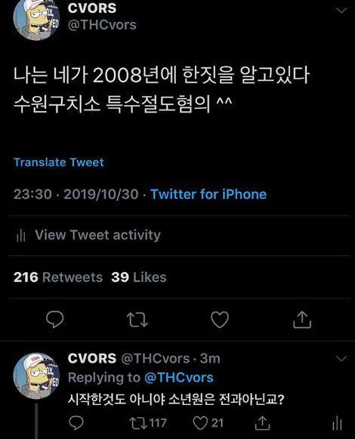Open CVORS avatar on the reply tweet

coord(36,376)
